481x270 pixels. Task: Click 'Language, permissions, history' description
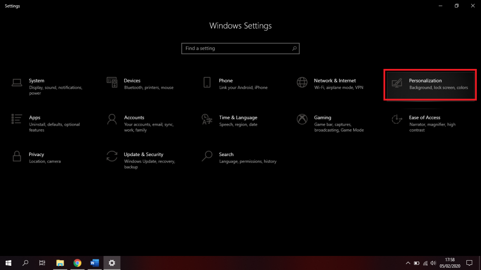248,161
